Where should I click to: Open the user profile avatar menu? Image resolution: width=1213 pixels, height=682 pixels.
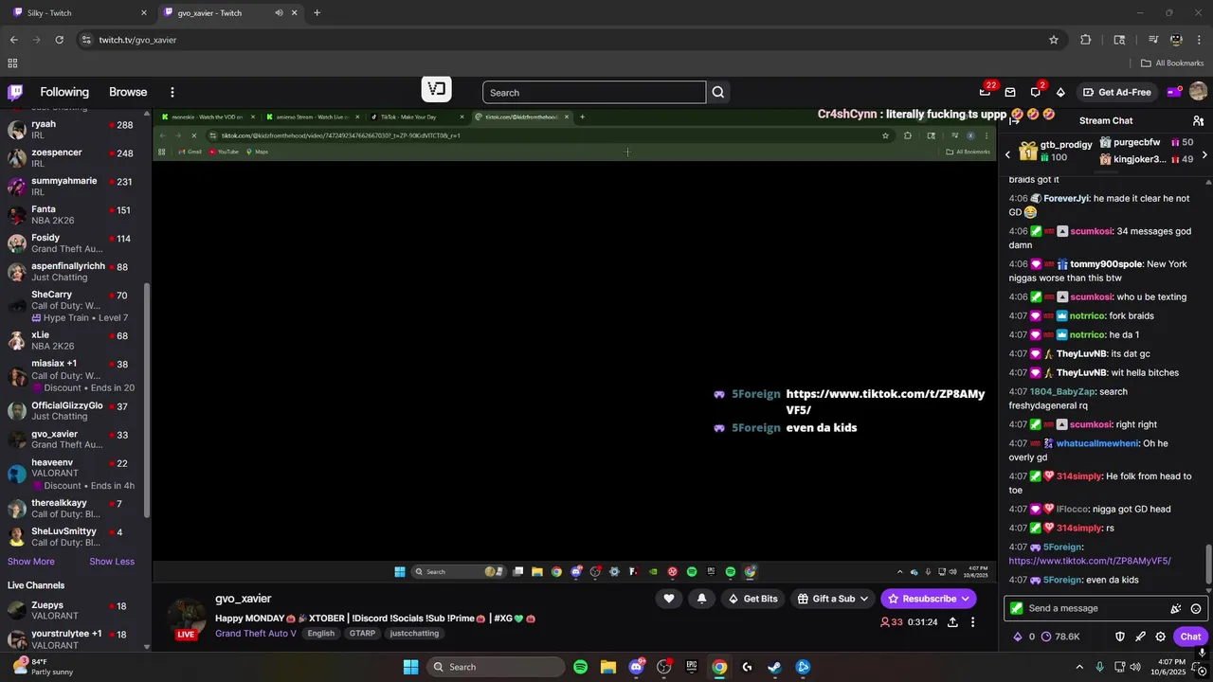1198,92
